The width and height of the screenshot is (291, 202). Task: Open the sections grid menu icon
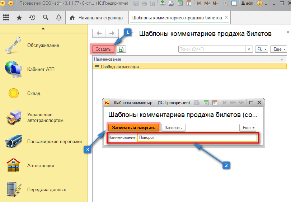click(x=6, y=18)
